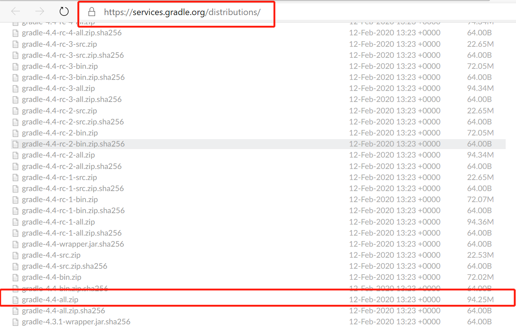Open gradle-4.4-rc-3-bin.zip.sha256
516x328 pixels.
[73, 77]
